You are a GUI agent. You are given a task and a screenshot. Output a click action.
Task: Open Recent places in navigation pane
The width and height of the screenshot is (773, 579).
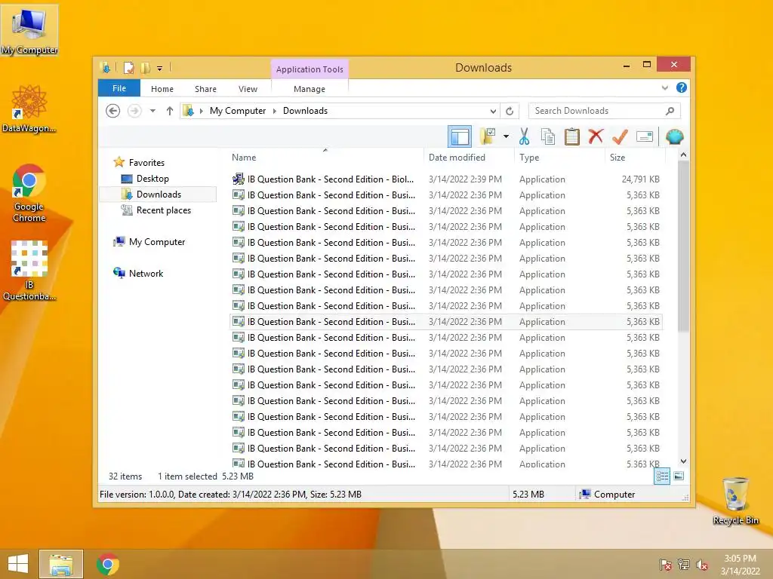[x=163, y=210]
